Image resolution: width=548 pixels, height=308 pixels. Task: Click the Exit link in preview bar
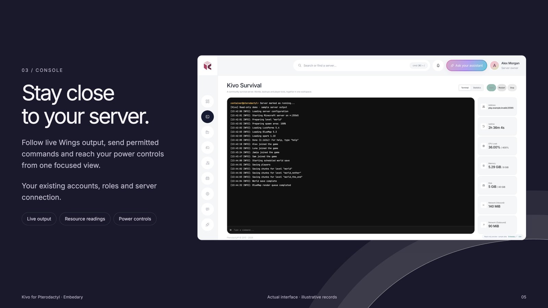coord(520,236)
